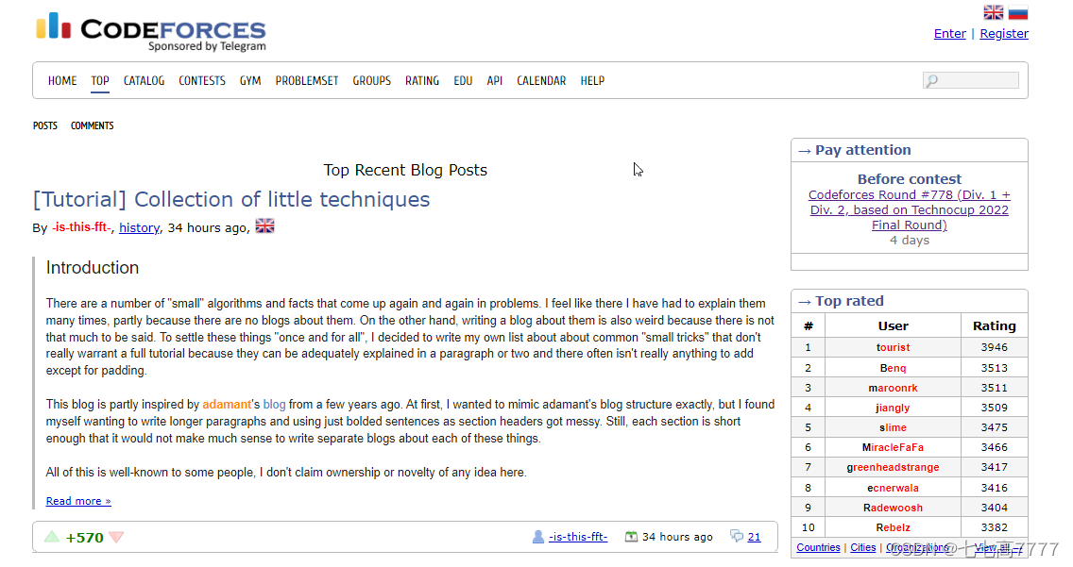
Task: Click the Introduction heading
Action: [93, 268]
